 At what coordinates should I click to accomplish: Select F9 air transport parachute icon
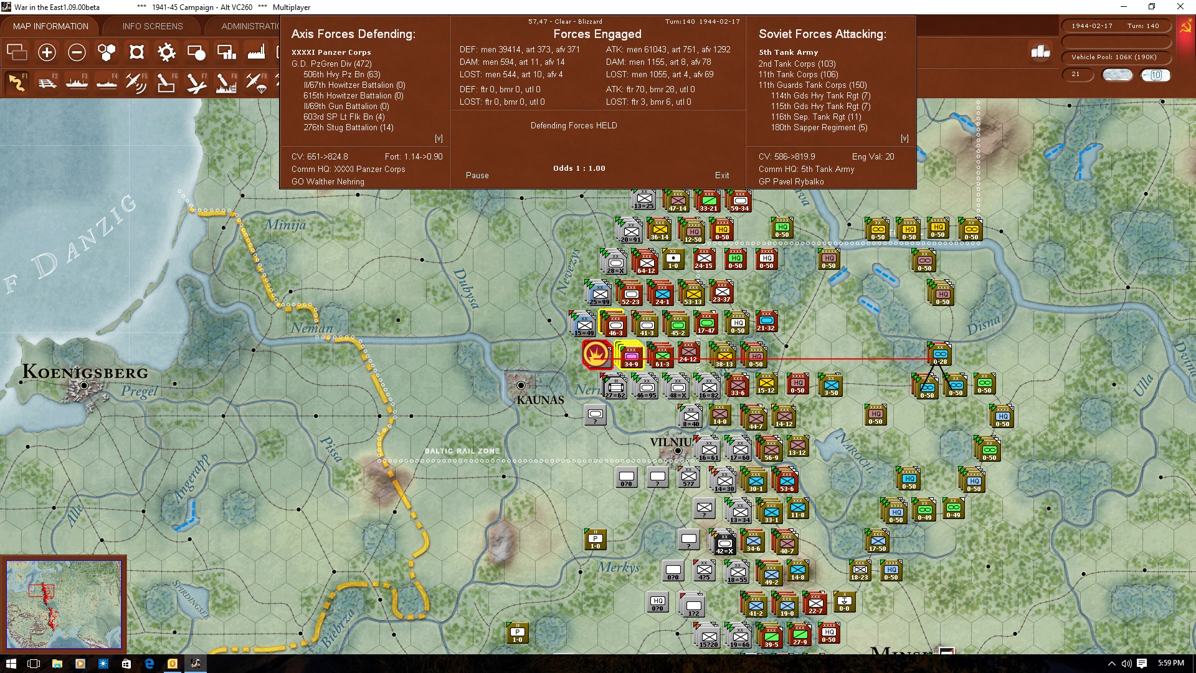[256, 82]
